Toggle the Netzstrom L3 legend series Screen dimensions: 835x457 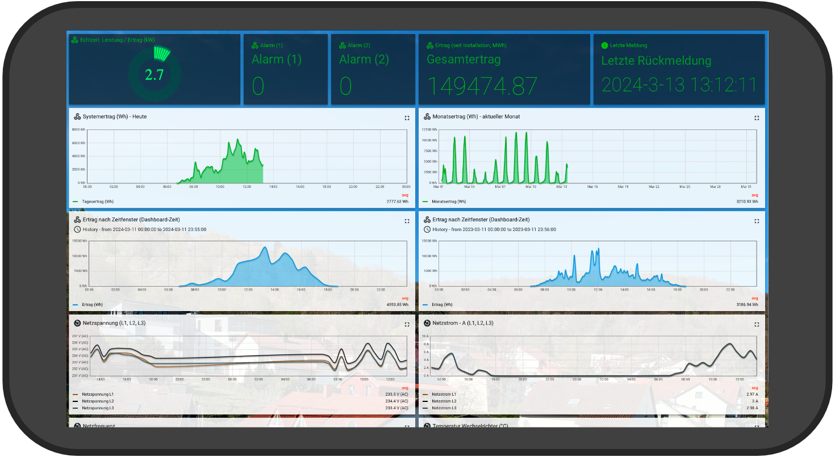444,408
